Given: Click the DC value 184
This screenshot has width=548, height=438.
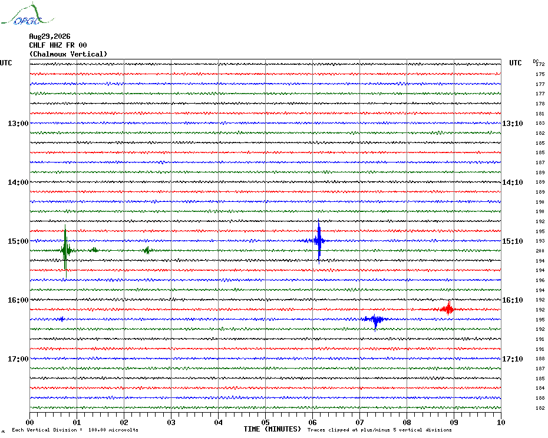Looking at the screenshot, I should 540,388.
